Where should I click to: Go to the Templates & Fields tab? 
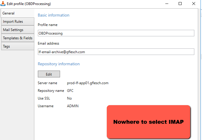[x=17, y=38]
